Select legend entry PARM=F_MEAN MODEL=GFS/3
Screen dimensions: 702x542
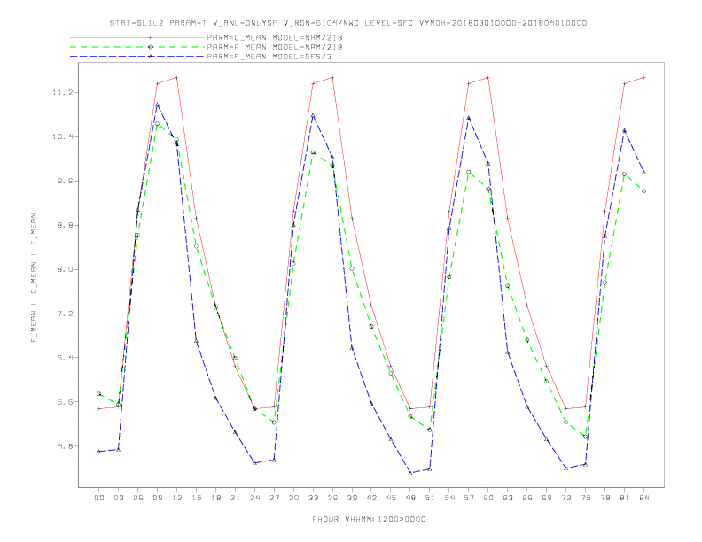pos(269,57)
